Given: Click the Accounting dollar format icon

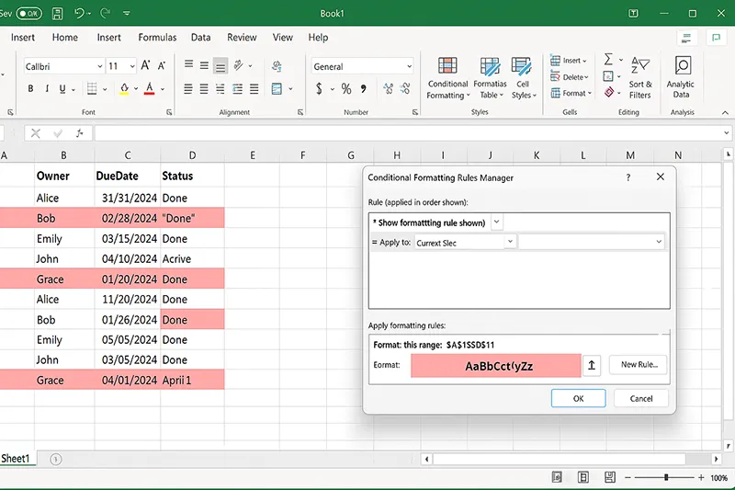Looking at the screenshot, I should coord(319,88).
